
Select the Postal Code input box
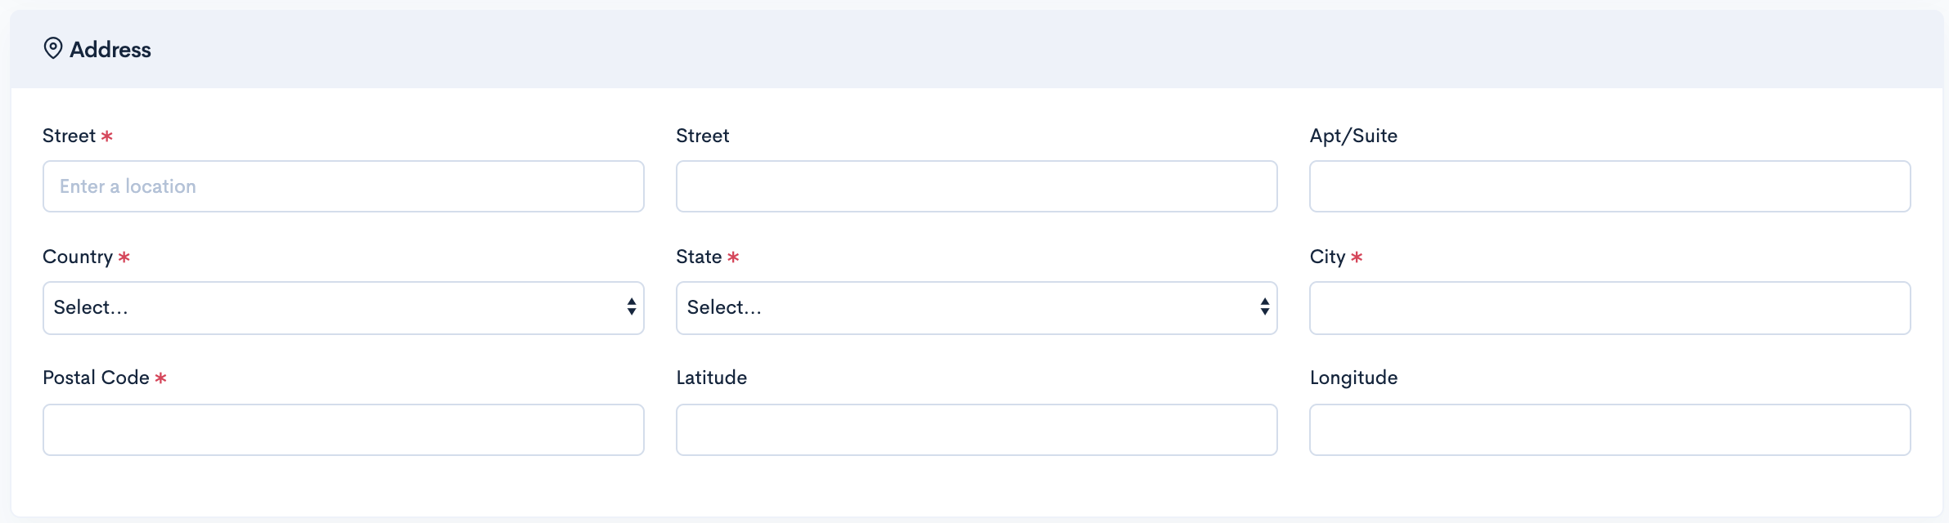[344, 430]
